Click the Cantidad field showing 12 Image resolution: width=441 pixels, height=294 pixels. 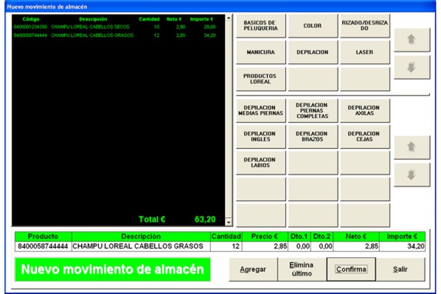click(x=226, y=246)
